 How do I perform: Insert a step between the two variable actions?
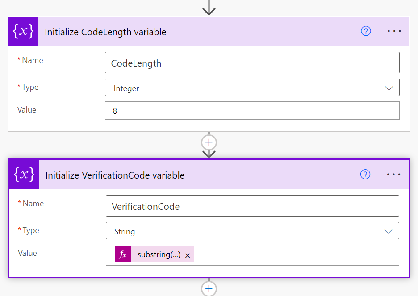point(209,142)
